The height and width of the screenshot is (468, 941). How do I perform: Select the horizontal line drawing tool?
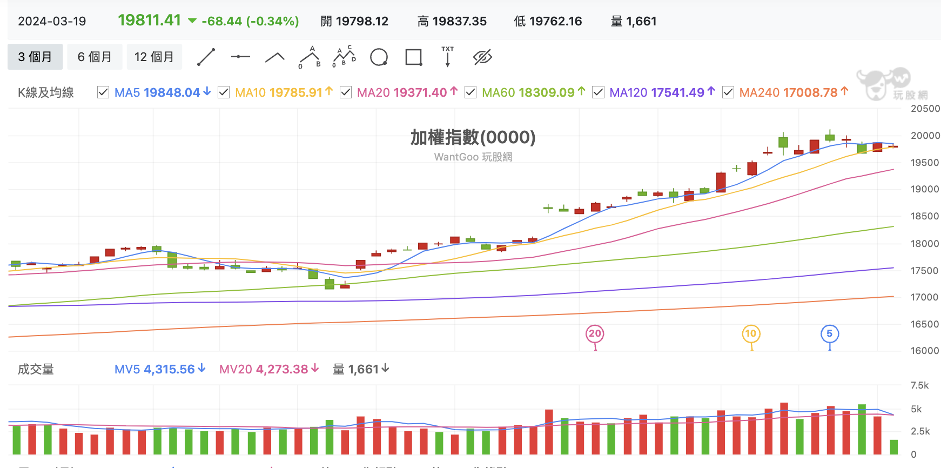240,57
